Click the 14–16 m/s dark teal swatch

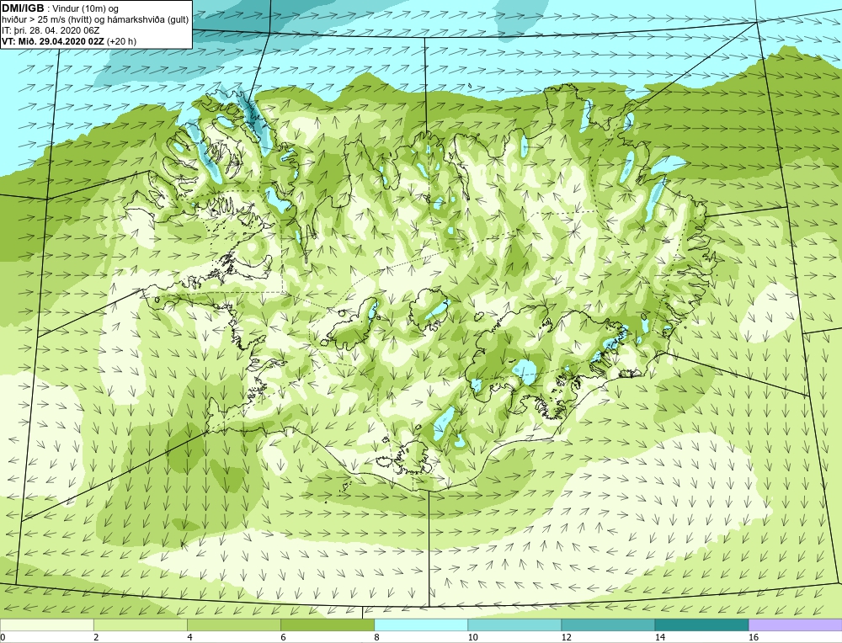click(701, 624)
